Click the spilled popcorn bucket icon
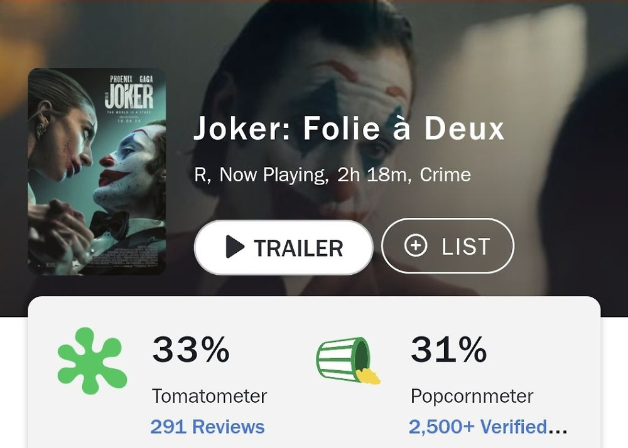 pos(348,360)
